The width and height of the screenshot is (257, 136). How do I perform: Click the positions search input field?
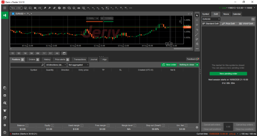tap(27, 65)
